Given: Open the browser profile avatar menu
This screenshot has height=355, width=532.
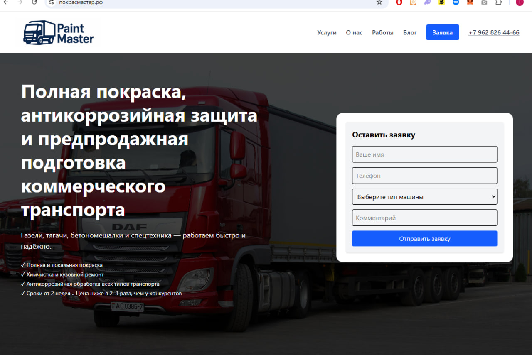Looking at the screenshot, I should point(519,3).
